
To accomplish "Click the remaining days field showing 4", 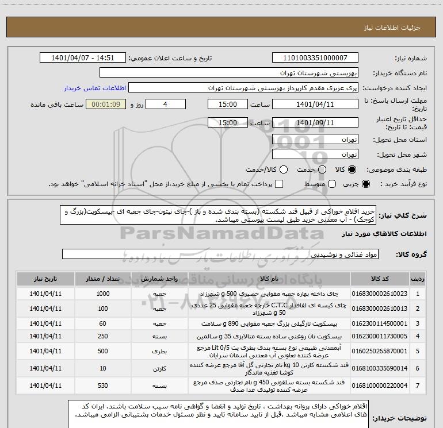I will click(x=166, y=104).
